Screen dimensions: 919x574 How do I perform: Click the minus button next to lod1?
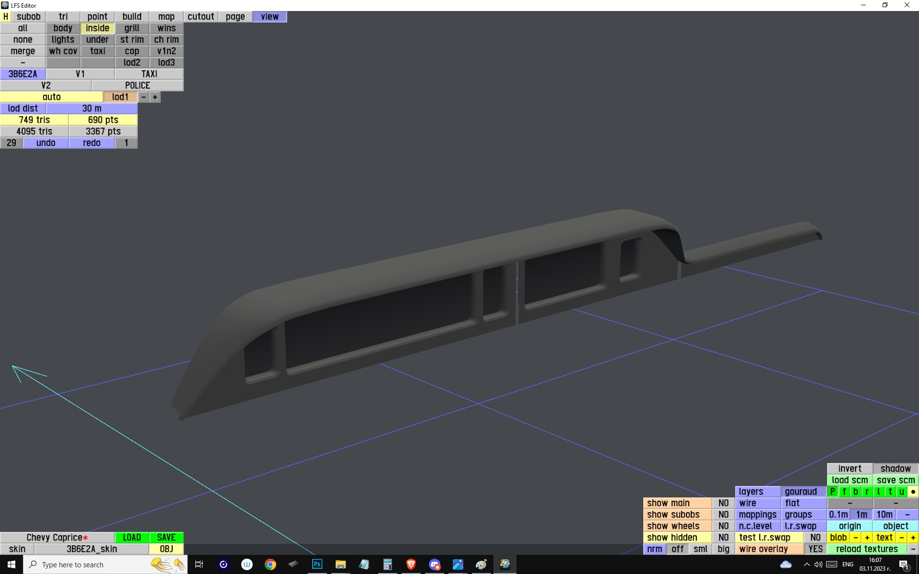(144, 97)
